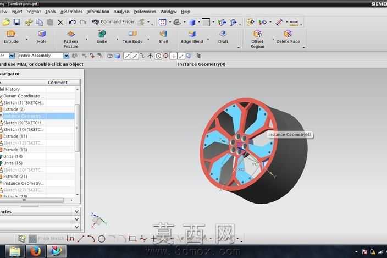
Task: Toggle arc center snap point option
Action: click(158, 56)
